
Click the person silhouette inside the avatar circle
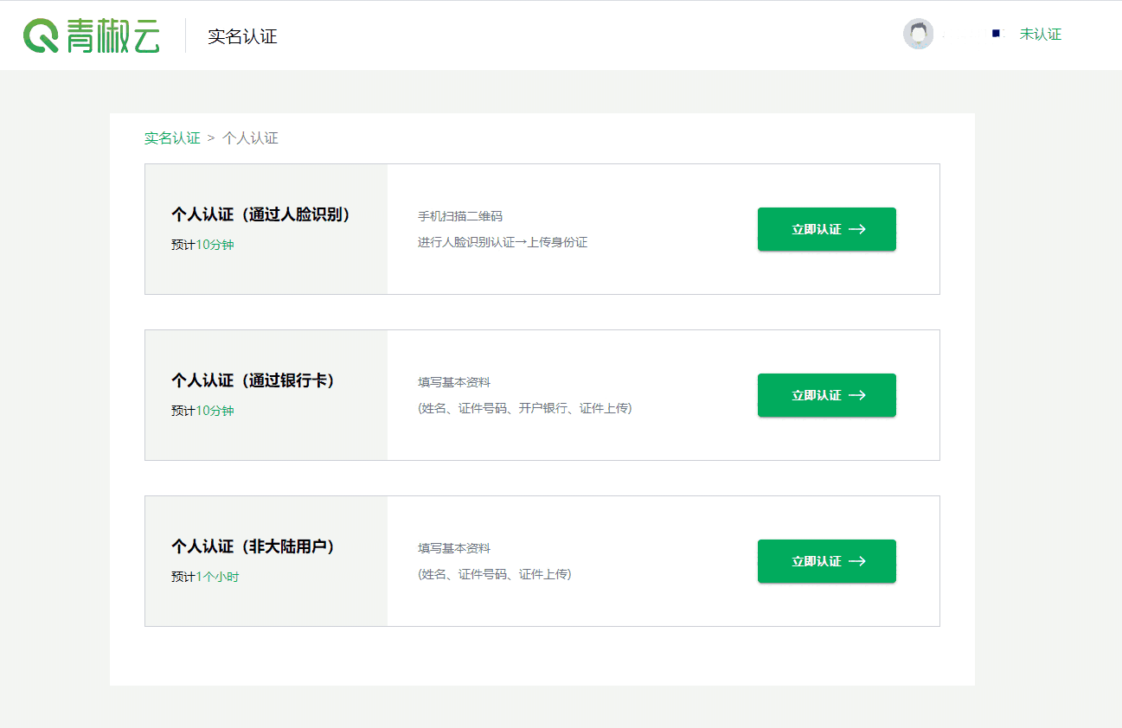[918, 34]
